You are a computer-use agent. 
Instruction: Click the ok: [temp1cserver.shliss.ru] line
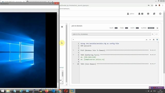click(x=93, y=59)
